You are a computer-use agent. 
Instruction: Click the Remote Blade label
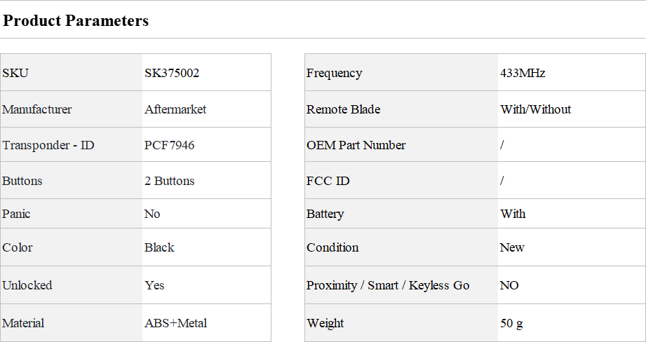click(344, 109)
